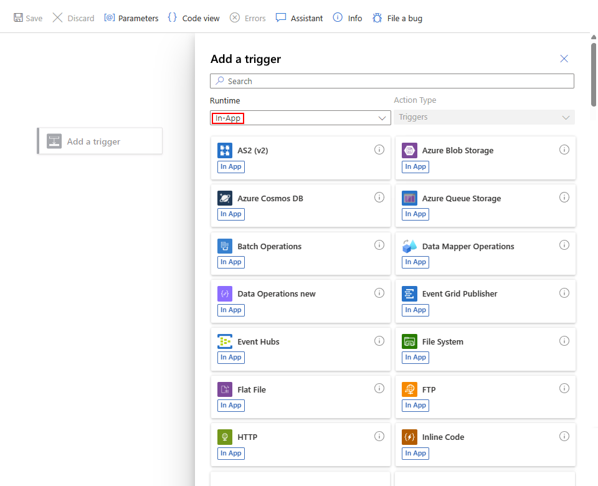Open info for the HTTP connector

[x=379, y=436]
